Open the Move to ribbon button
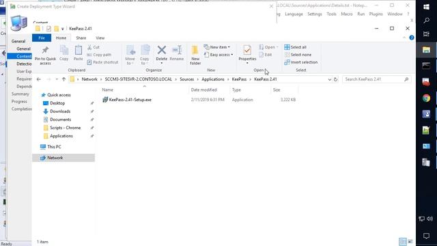 coord(130,55)
